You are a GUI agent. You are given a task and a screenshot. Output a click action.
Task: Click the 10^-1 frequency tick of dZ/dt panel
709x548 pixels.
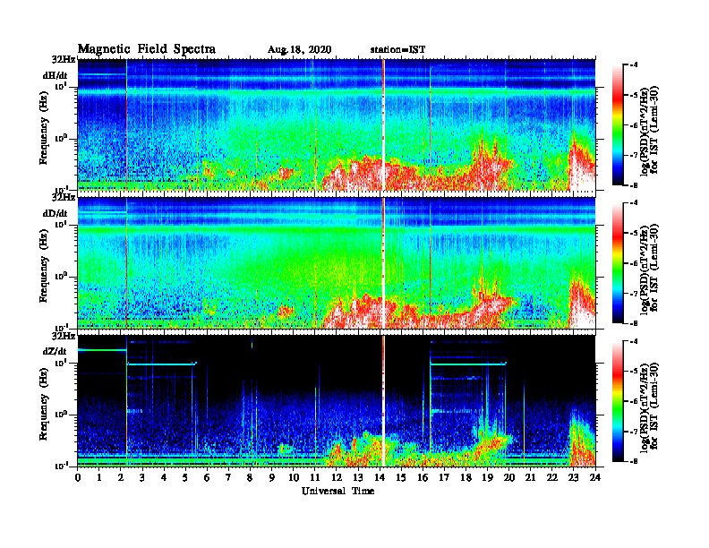(x=61, y=466)
